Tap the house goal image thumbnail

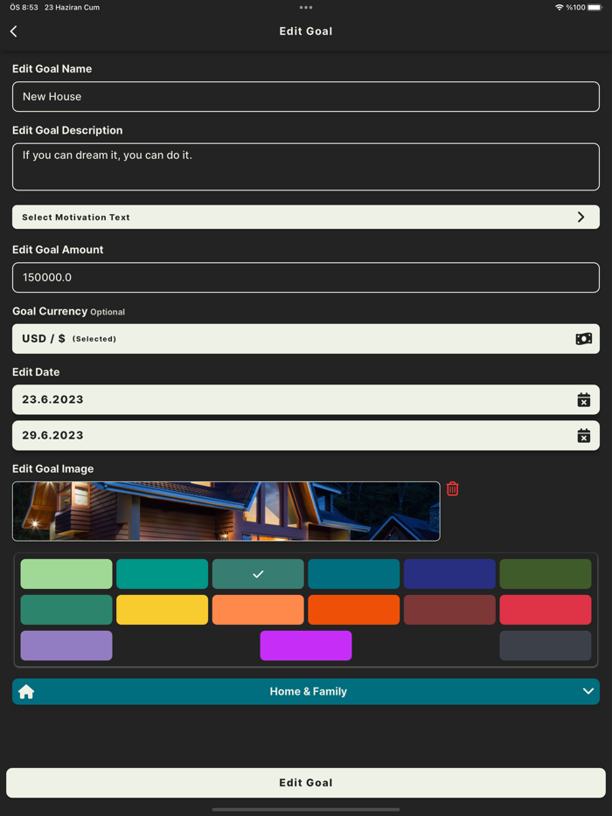(226, 511)
